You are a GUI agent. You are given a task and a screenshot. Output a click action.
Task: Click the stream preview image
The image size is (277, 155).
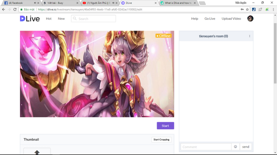[x=97, y=74]
